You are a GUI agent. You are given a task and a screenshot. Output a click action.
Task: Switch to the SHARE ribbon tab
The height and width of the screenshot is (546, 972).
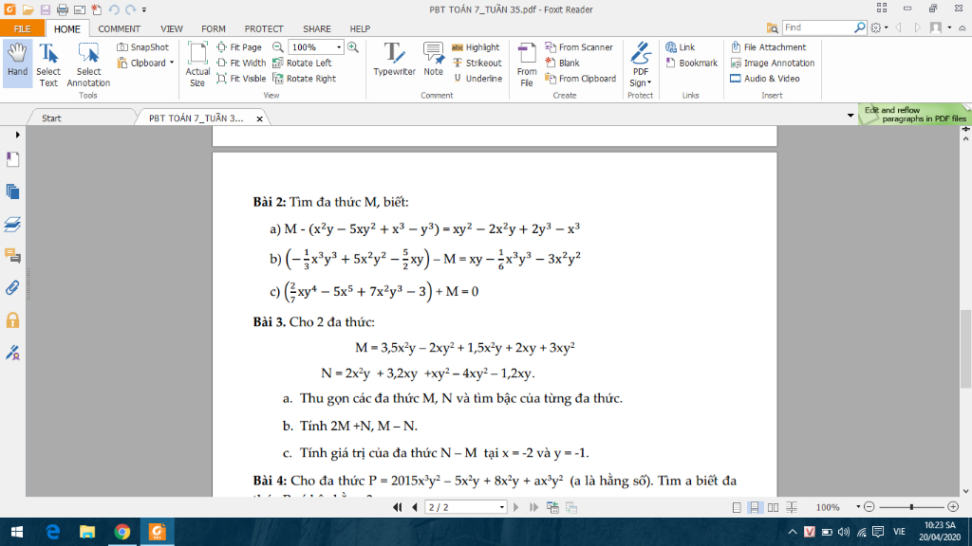click(317, 28)
